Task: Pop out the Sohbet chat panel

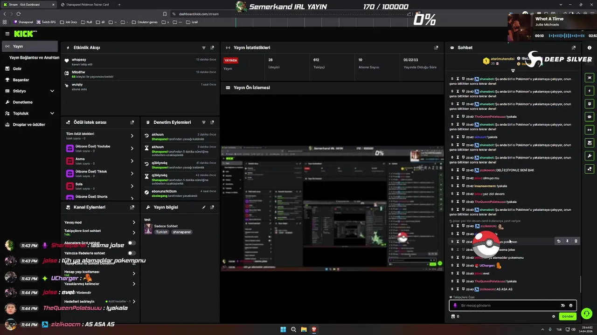Action: pos(574,47)
